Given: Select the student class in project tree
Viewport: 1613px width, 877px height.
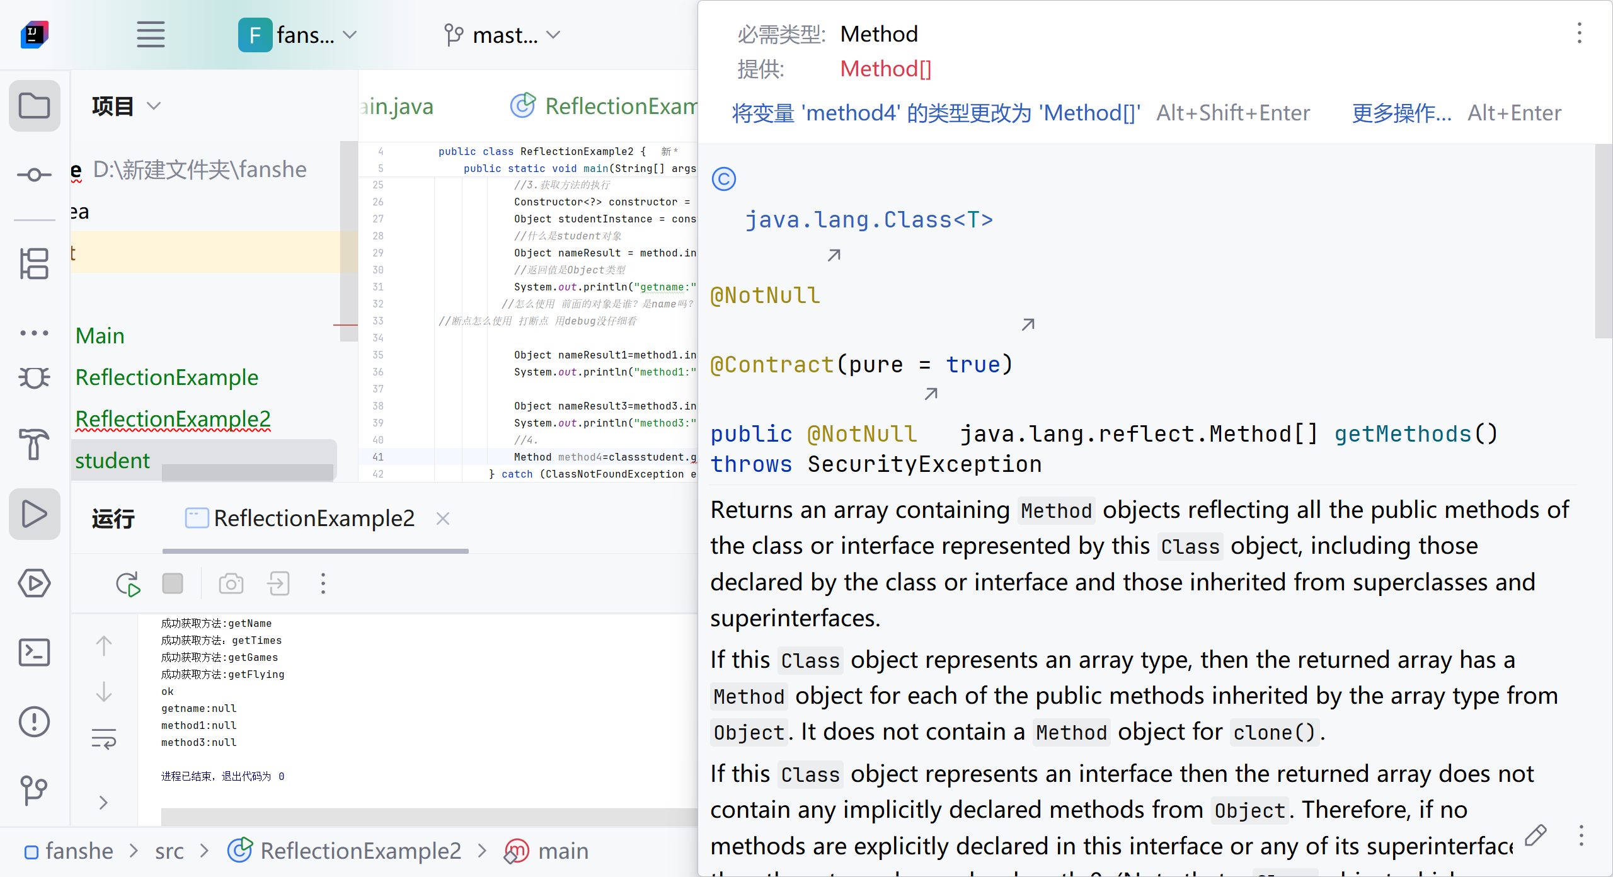Looking at the screenshot, I should [112, 461].
